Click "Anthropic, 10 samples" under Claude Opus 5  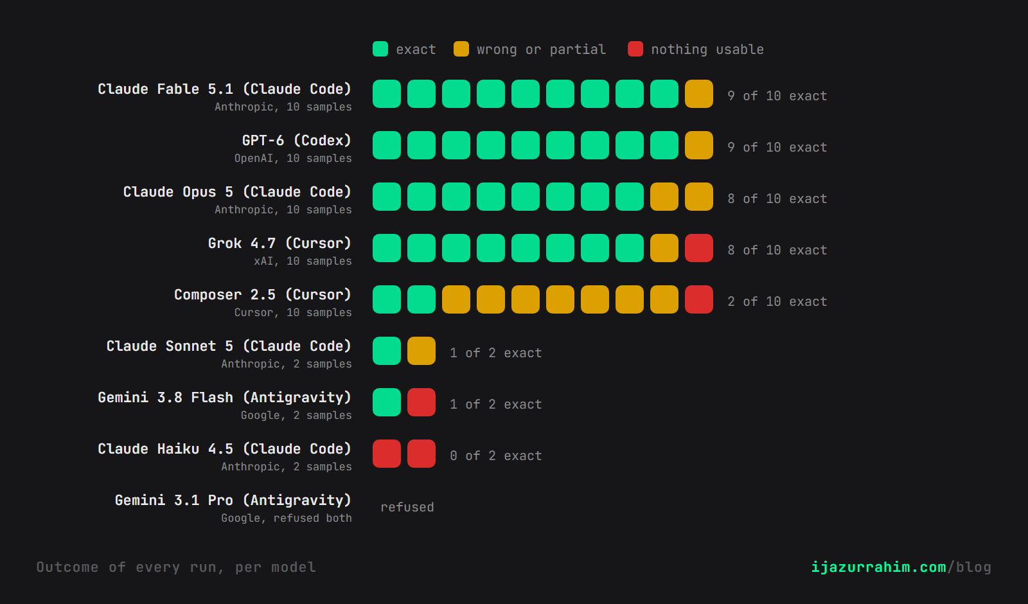coord(283,209)
